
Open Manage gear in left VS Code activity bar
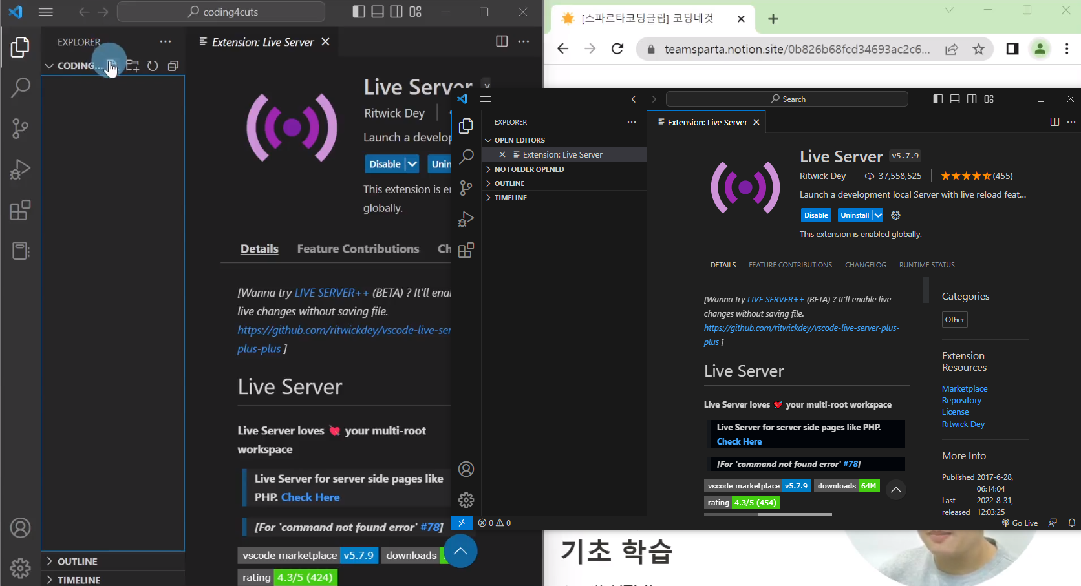(x=21, y=568)
